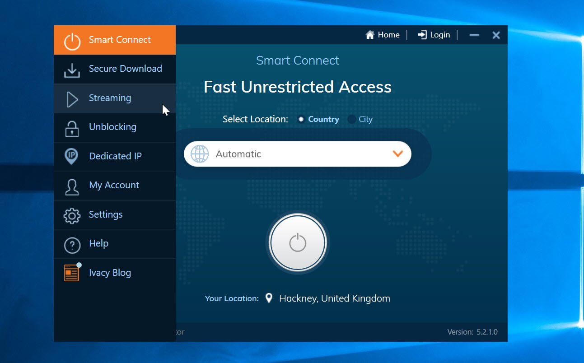Click the Home link in top bar
The image size is (584, 363).
click(x=383, y=35)
